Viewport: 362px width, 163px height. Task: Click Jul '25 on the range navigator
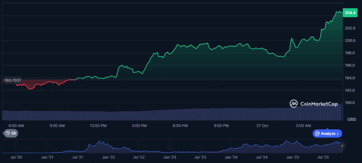pos(323,156)
